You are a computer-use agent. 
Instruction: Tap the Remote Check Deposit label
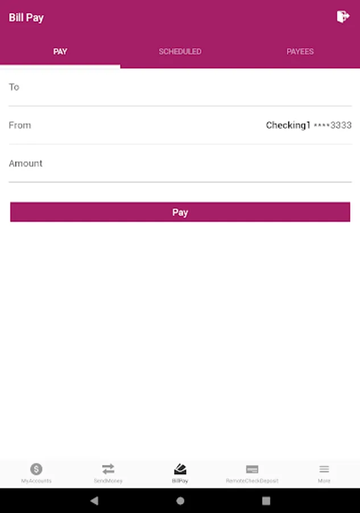tap(252, 481)
